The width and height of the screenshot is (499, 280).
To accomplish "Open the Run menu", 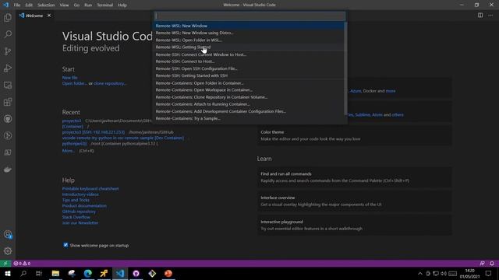I will click(88, 5).
